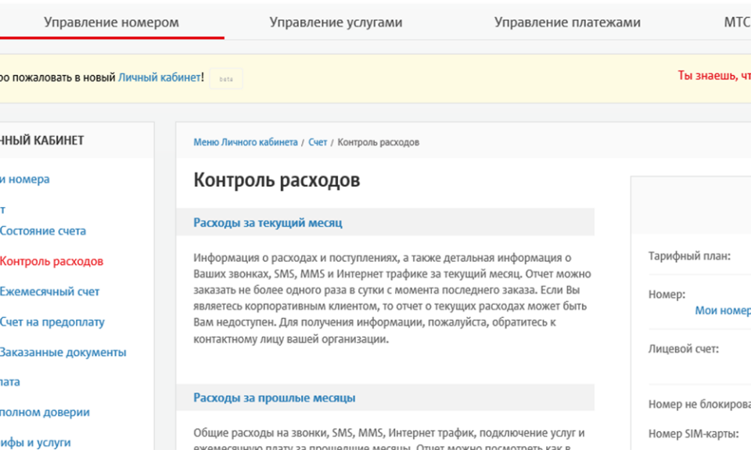Viewport: 751px width, 450px height.
Task: Open Счет на предоплату sidebar item
Action: click(52, 323)
